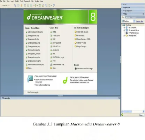Open the Help menu
This screenshot has height=140, width=145.
pyautogui.click(x=41, y=1)
